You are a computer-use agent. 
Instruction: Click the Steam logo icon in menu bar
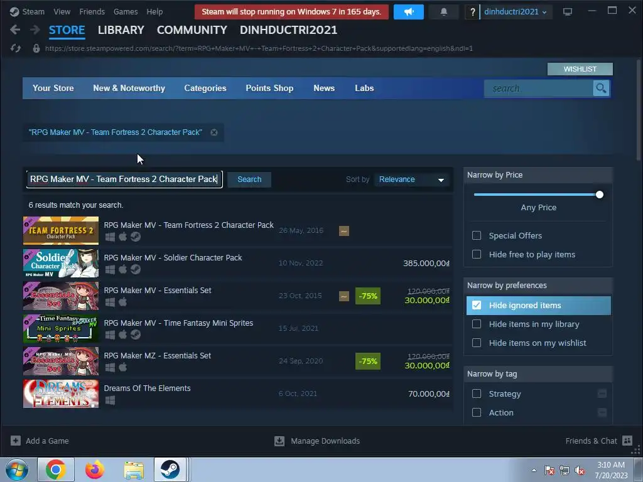click(x=14, y=11)
